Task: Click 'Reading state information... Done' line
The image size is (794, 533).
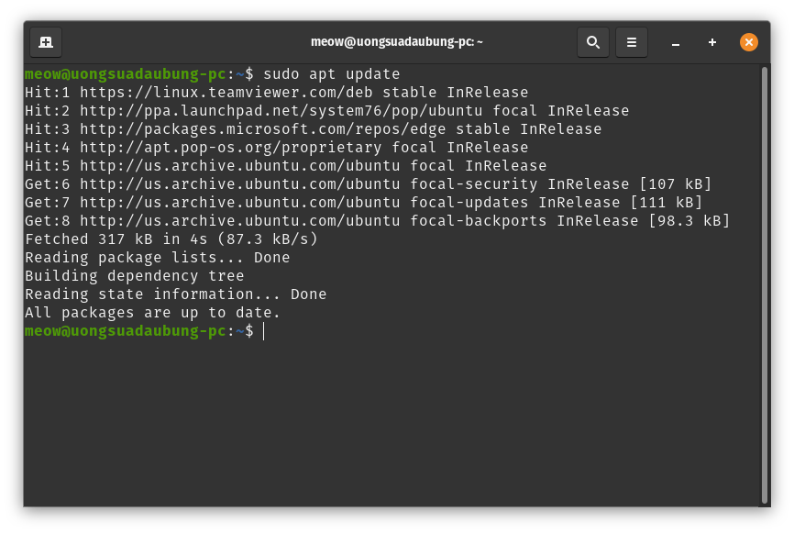Action: point(176,294)
